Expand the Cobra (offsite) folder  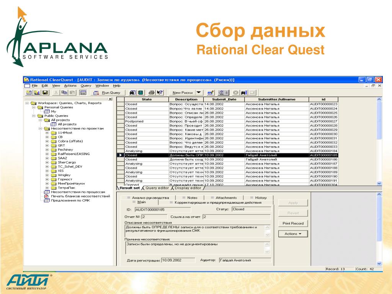(x=47, y=141)
